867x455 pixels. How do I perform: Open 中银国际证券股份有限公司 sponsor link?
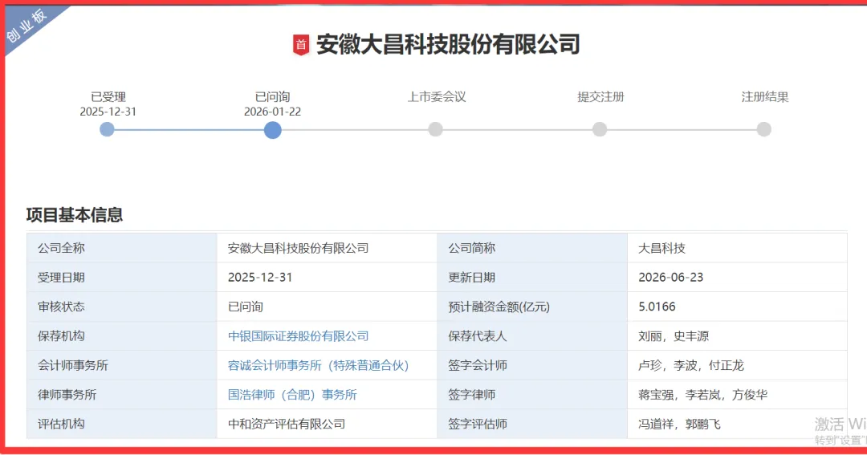point(298,336)
